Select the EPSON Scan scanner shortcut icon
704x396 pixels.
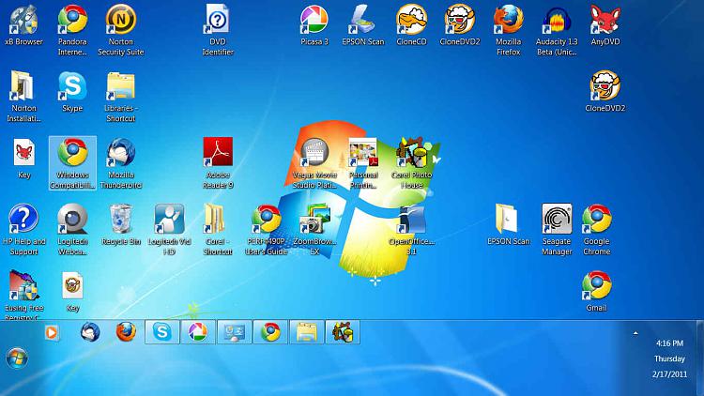pyautogui.click(x=362, y=20)
